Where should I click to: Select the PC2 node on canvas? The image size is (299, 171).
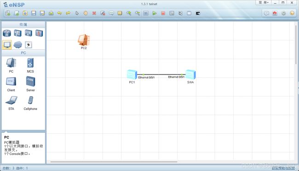(84, 40)
